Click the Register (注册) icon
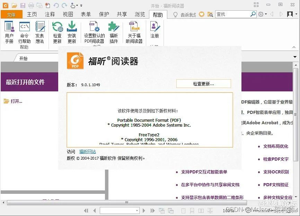 [x=155, y=30]
